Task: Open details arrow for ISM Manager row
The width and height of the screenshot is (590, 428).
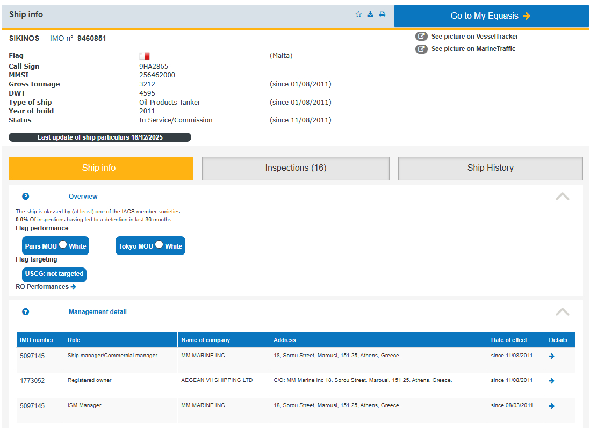Action: [x=551, y=406]
